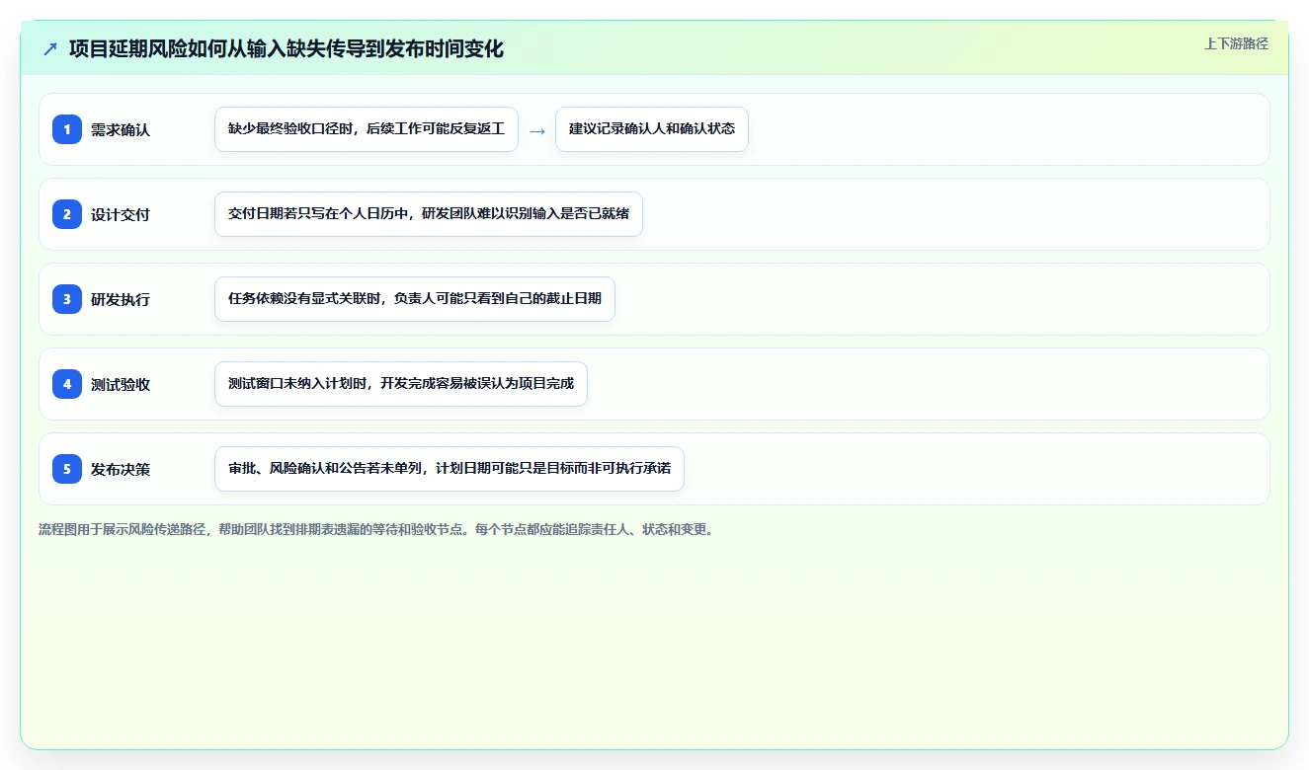Click step badge number 5

click(67, 469)
